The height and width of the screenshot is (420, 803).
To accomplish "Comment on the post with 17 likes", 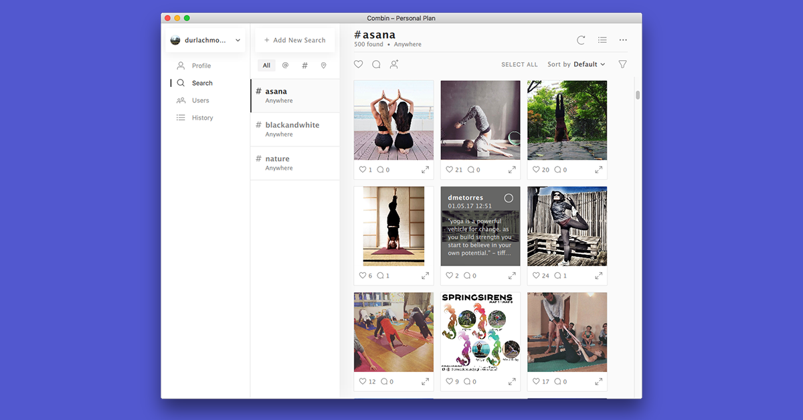I will (557, 381).
